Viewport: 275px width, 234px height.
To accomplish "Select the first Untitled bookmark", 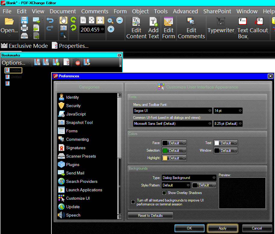I will 13,70.
